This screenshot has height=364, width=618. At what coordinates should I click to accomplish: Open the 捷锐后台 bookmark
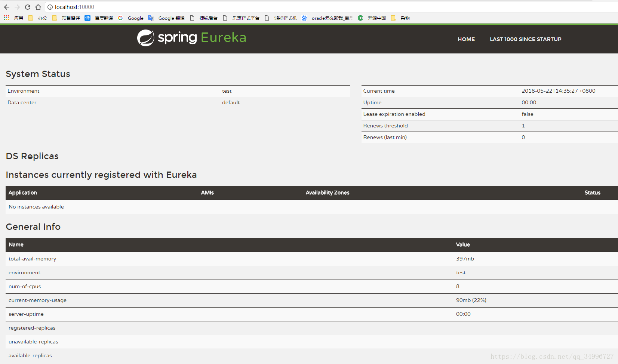tap(204, 18)
